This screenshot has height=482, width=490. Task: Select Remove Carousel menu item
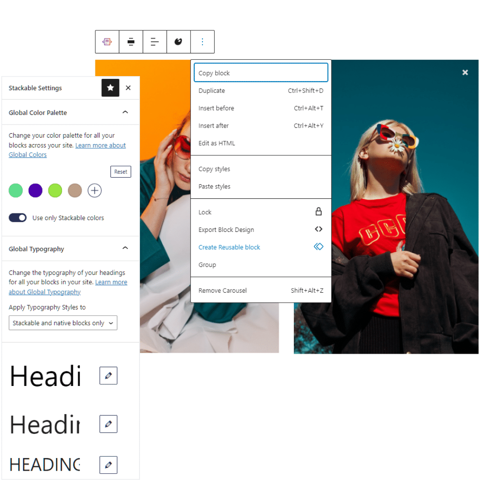click(261, 290)
